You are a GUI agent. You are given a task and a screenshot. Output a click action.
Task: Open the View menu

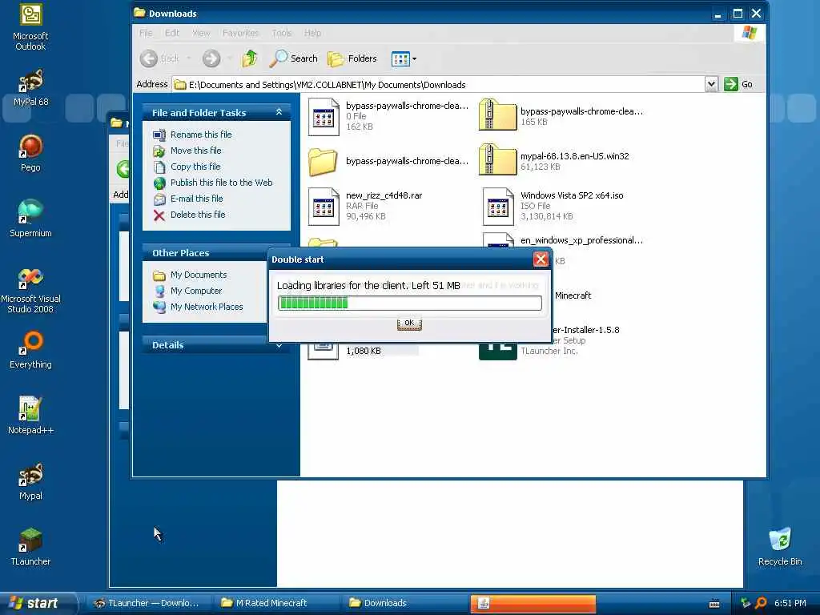201,33
